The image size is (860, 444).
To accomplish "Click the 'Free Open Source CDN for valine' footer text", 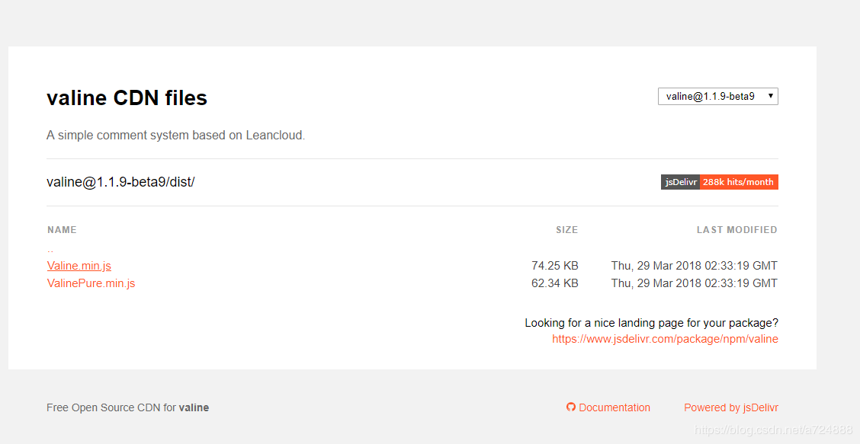I will click(127, 407).
